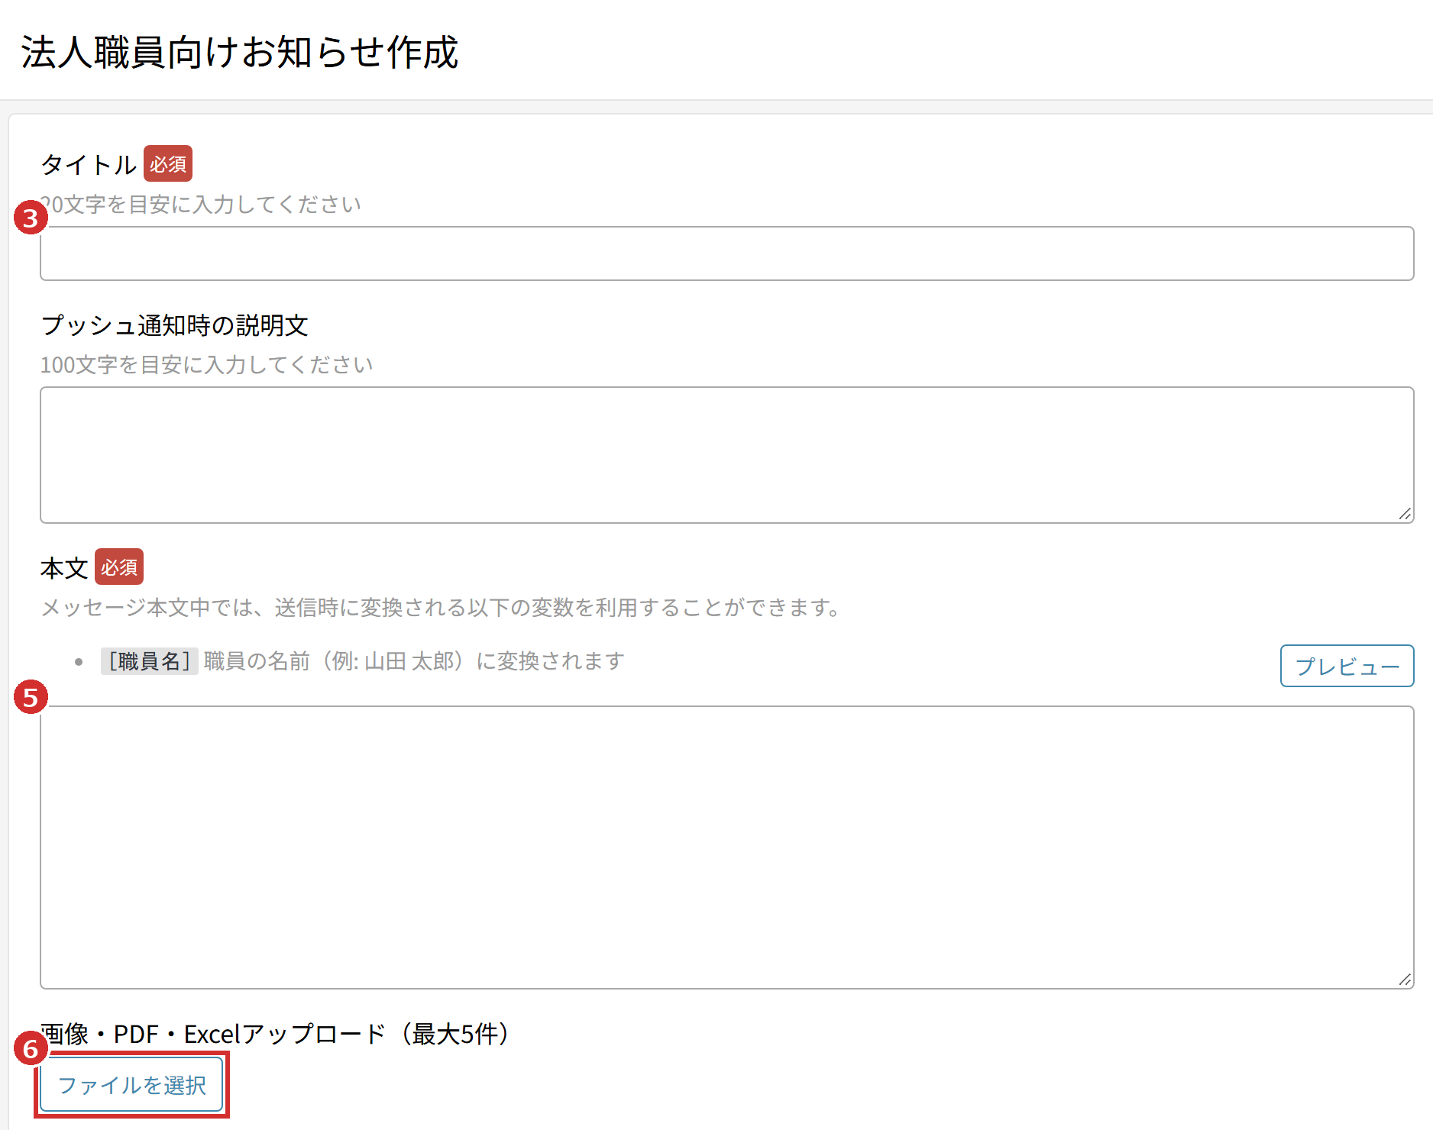Click the 必須 badge next to タイトル

pyautogui.click(x=168, y=164)
